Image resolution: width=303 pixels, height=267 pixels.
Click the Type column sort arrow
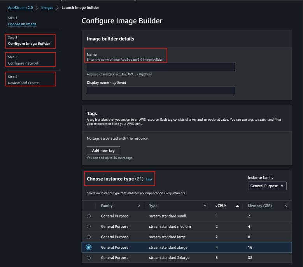point(205,206)
